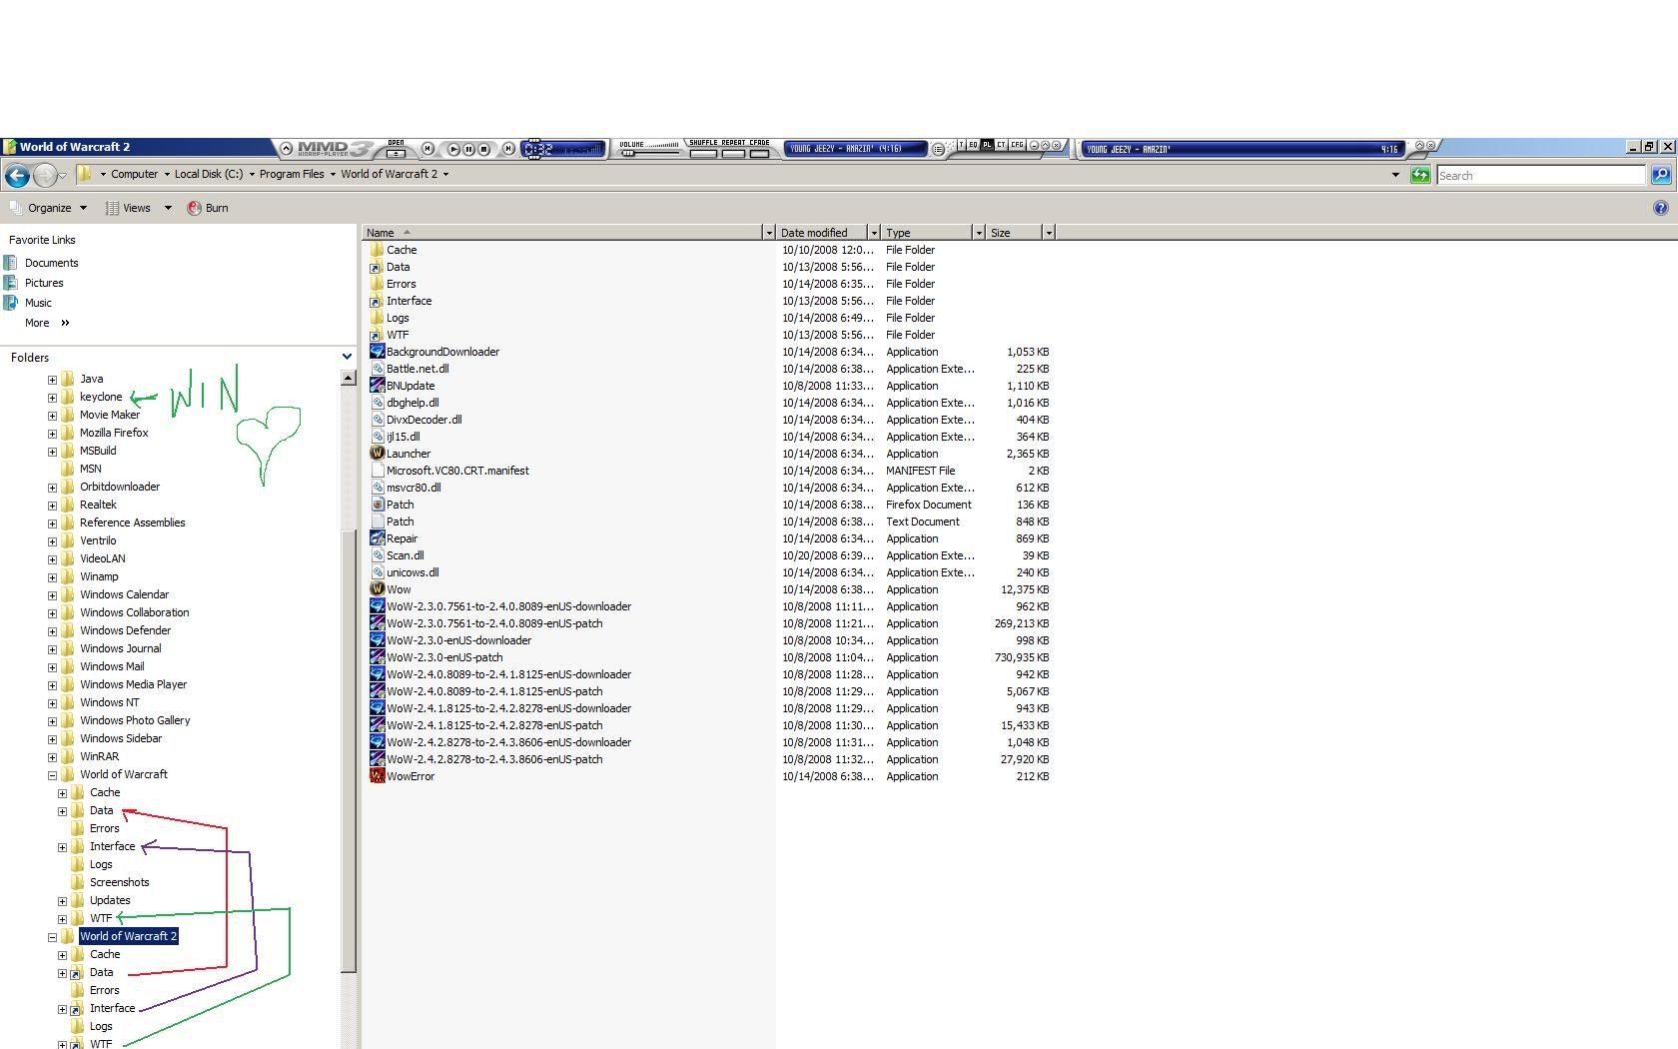Select the WowError application icon
Screen dimensions: 1678x1049
click(378, 776)
